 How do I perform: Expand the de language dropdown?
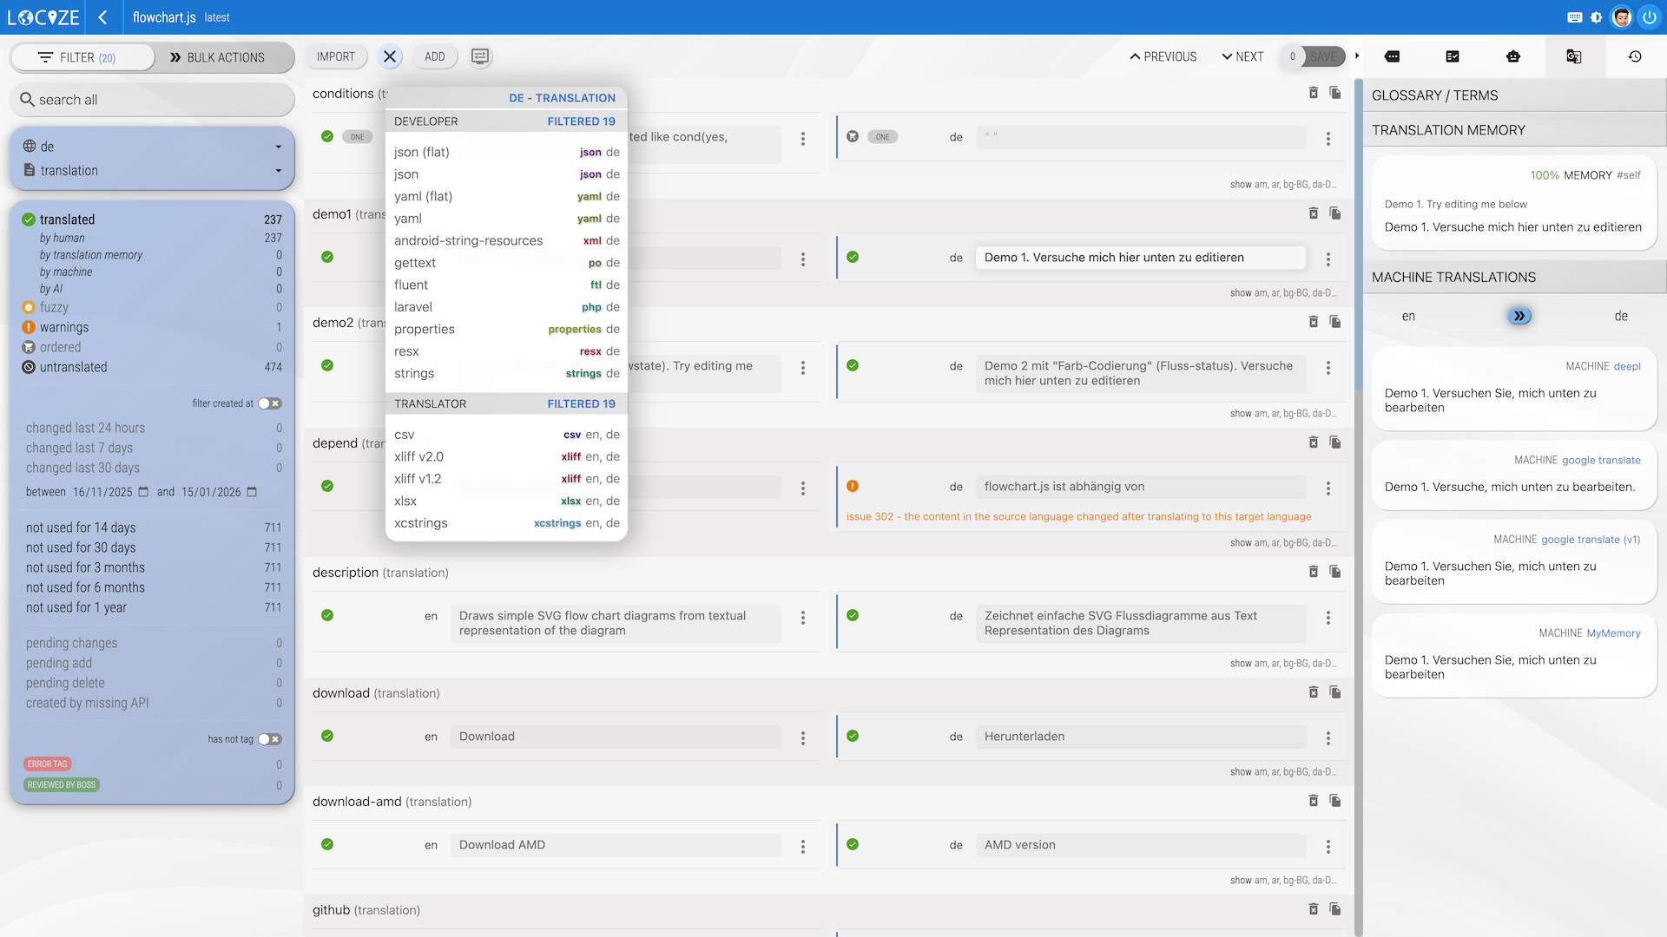[x=278, y=147]
